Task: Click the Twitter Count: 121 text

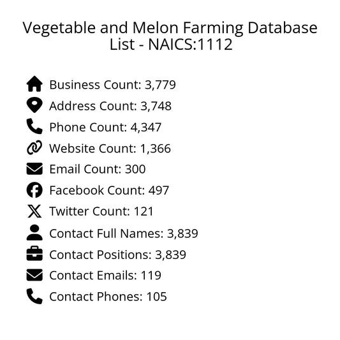Action: pyautogui.click(x=101, y=211)
